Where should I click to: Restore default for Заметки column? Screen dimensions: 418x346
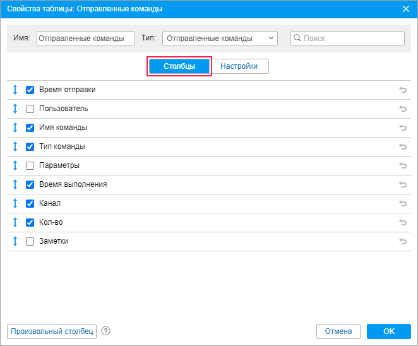pos(403,241)
